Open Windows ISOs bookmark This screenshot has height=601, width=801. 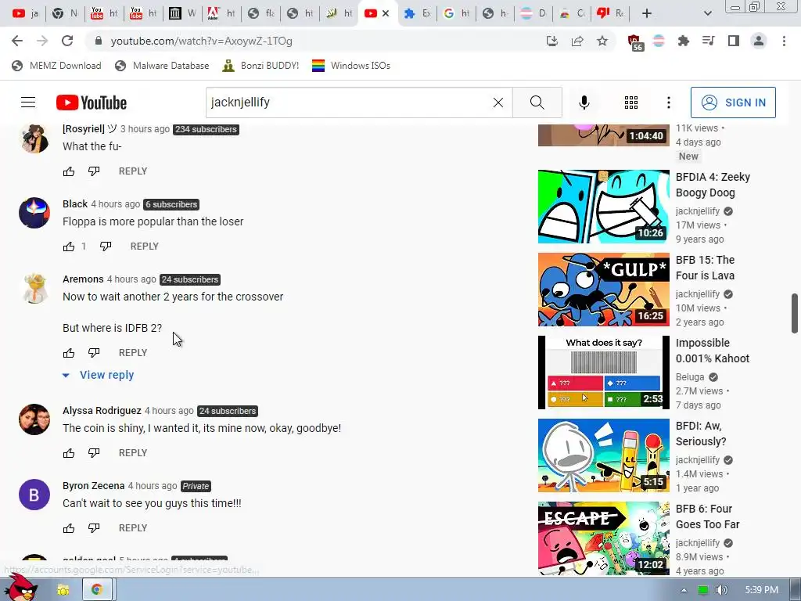(x=351, y=66)
